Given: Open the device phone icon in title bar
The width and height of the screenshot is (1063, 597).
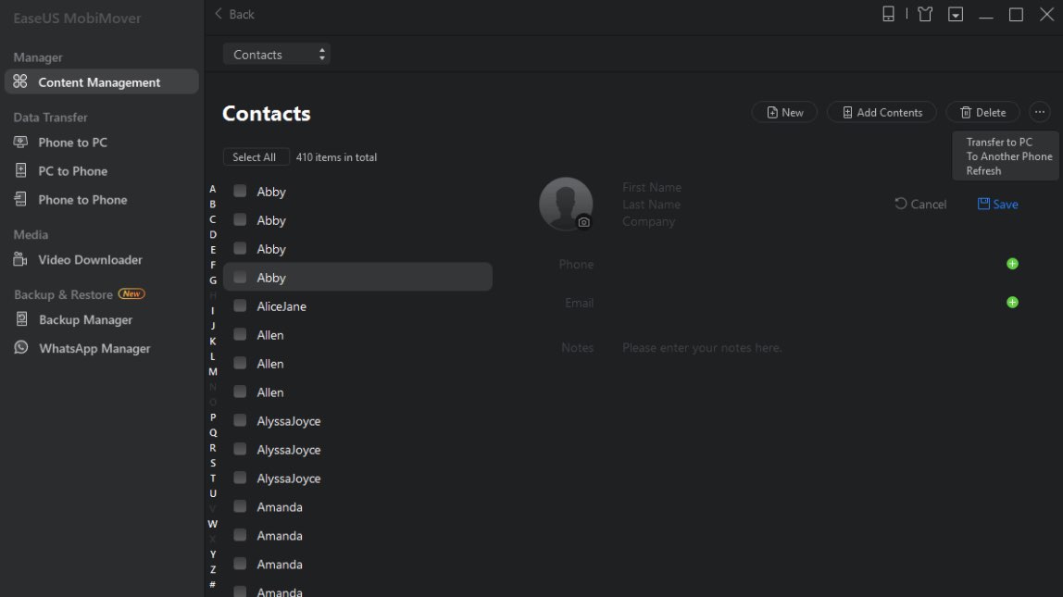Looking at the screenshot, I should [888, 14].
